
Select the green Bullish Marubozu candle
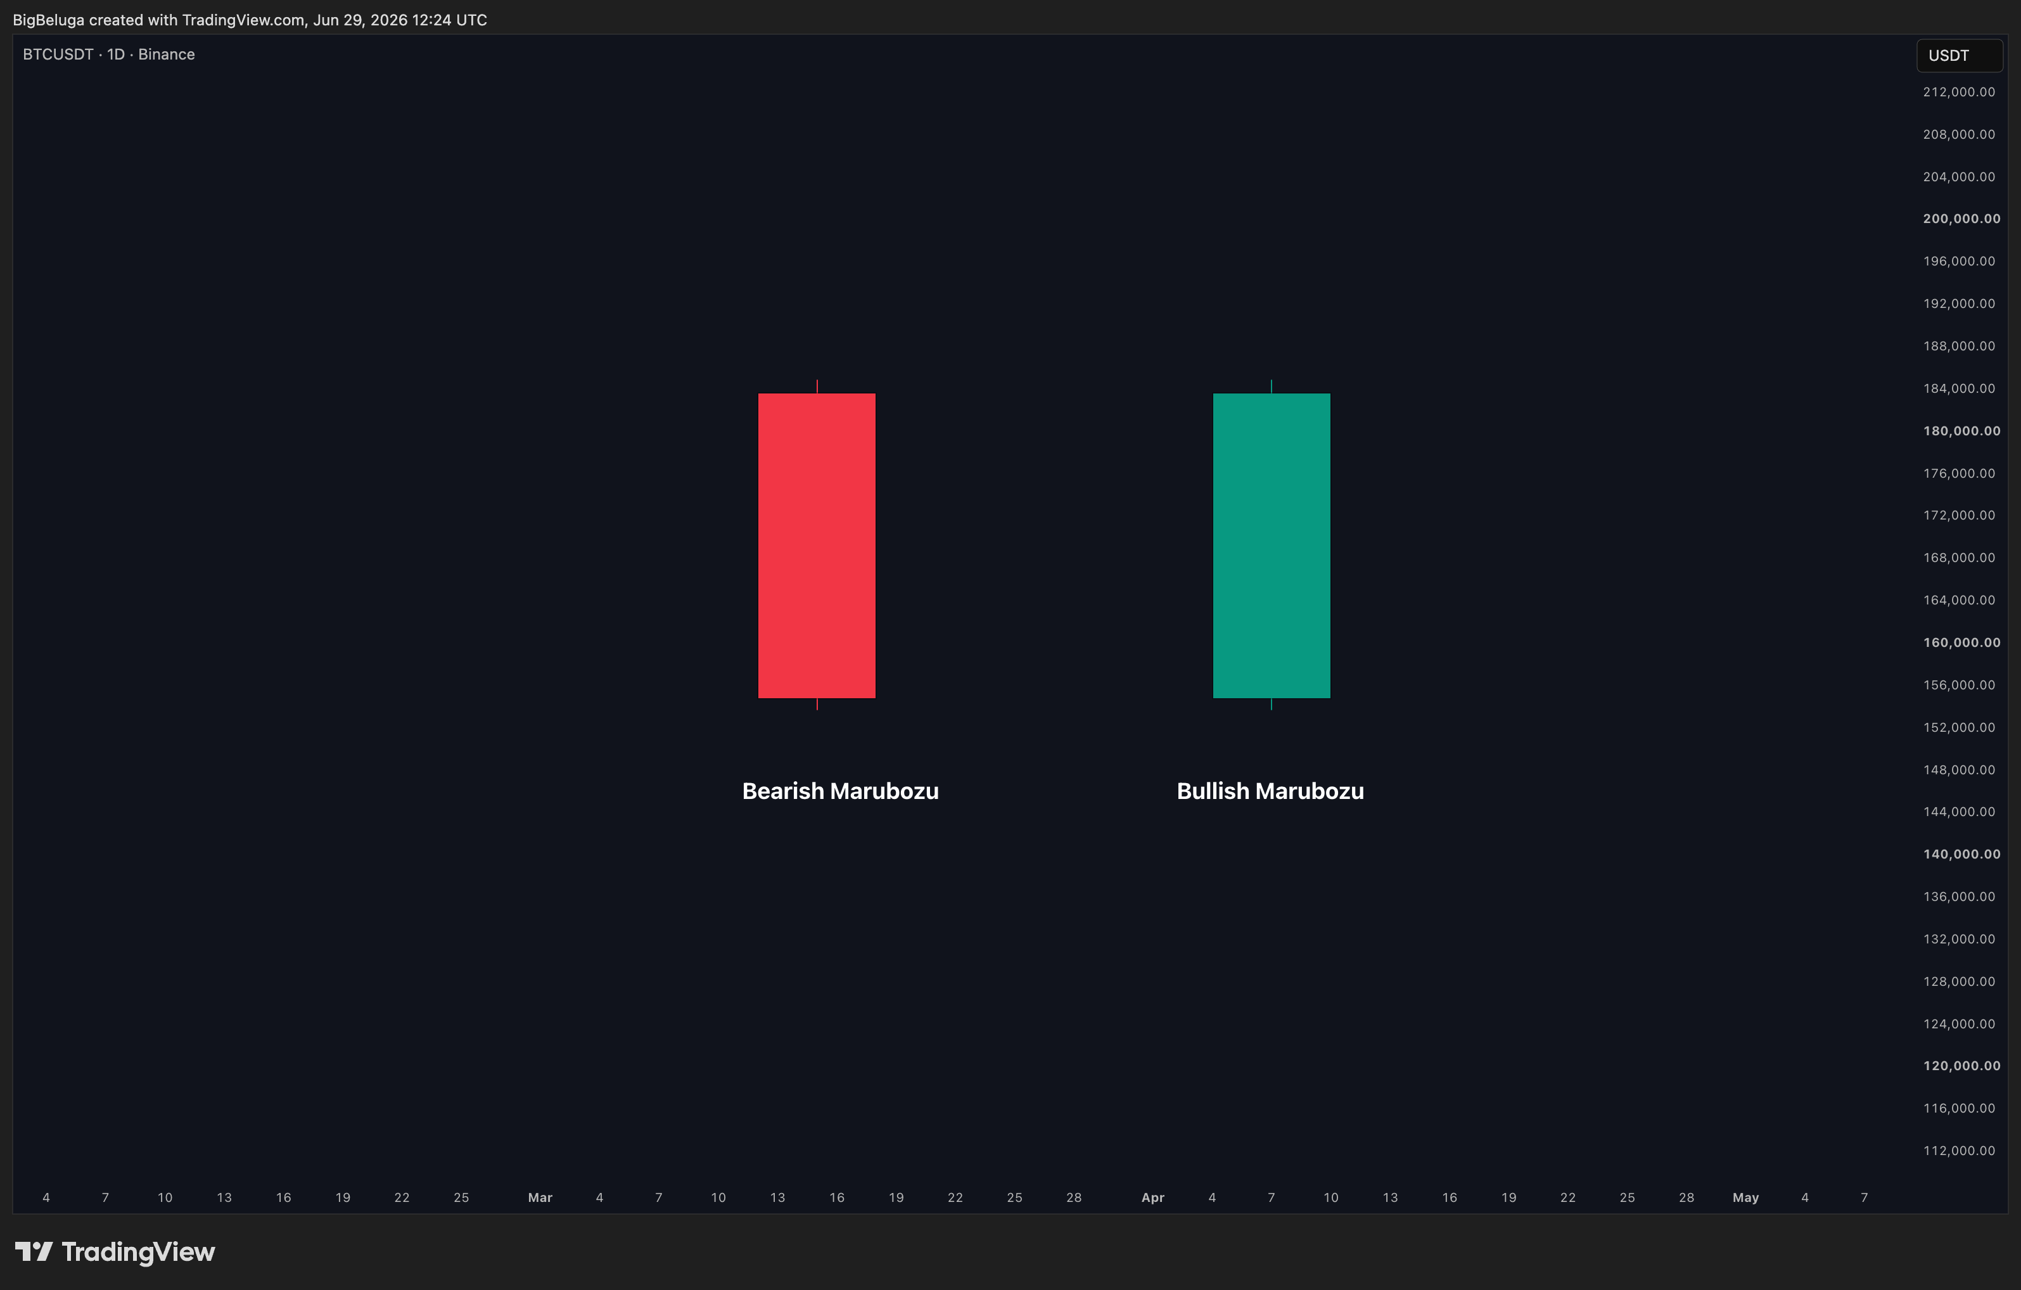pos(1272,546)
